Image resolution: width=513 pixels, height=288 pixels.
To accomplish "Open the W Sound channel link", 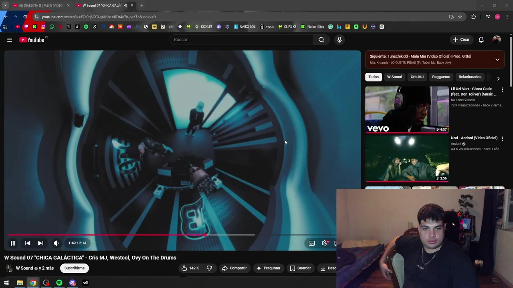I will point(24,268).
